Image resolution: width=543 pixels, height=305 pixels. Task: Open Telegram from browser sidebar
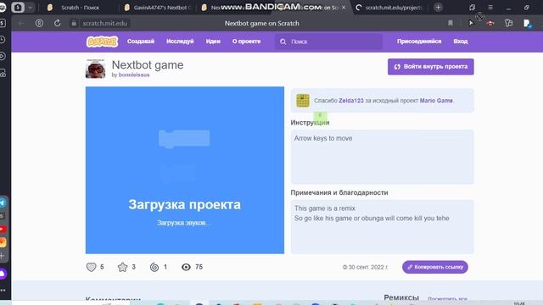[x=3, y=203]
